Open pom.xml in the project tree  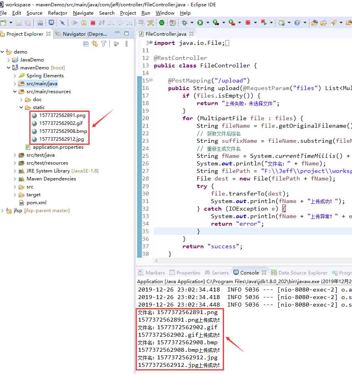(36, 203)
